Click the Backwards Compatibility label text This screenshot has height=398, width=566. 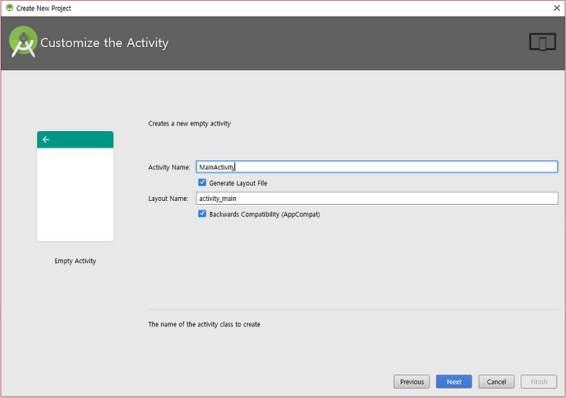tap(265, 214)
